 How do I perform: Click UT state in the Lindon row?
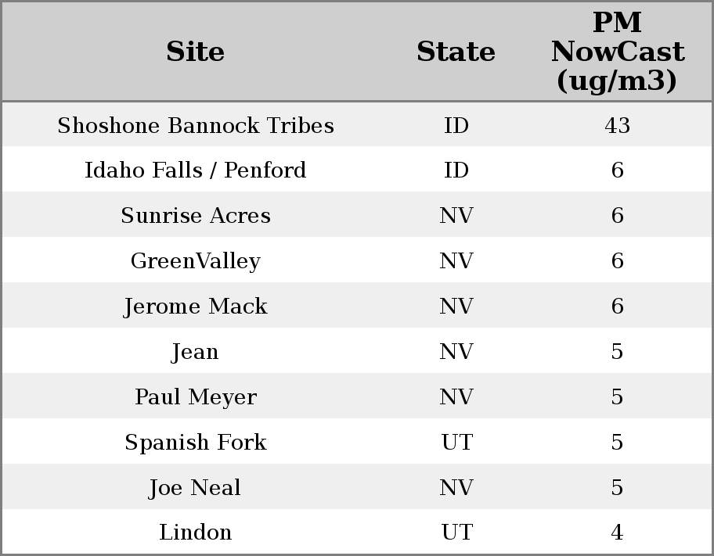pyautogui.click(x=456, y=533)
